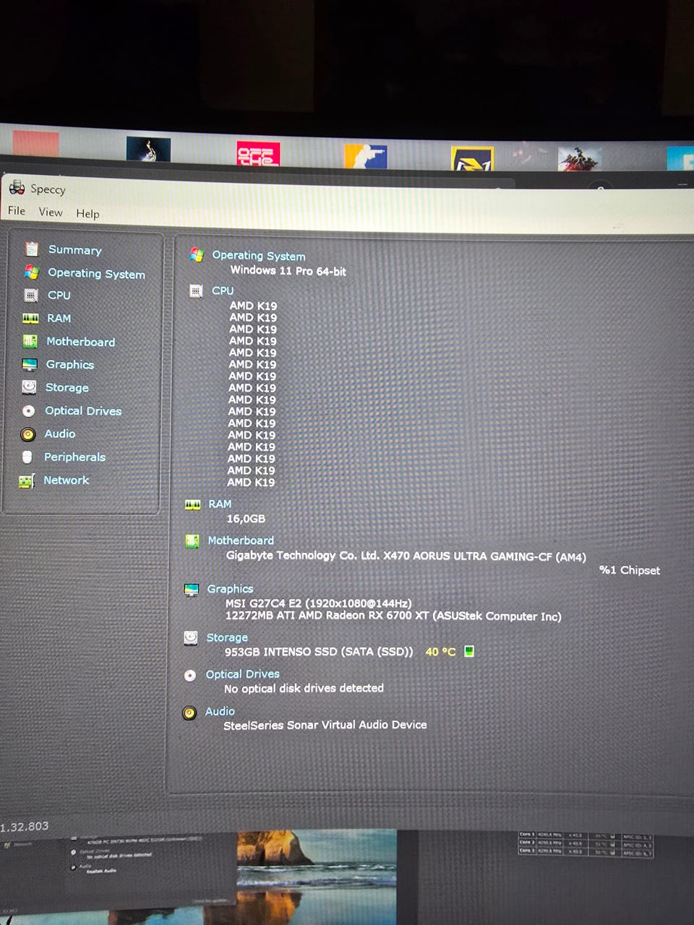
Task: Click the landscape wallpaper thumbnail at bottom
Action: click(317, 877)
